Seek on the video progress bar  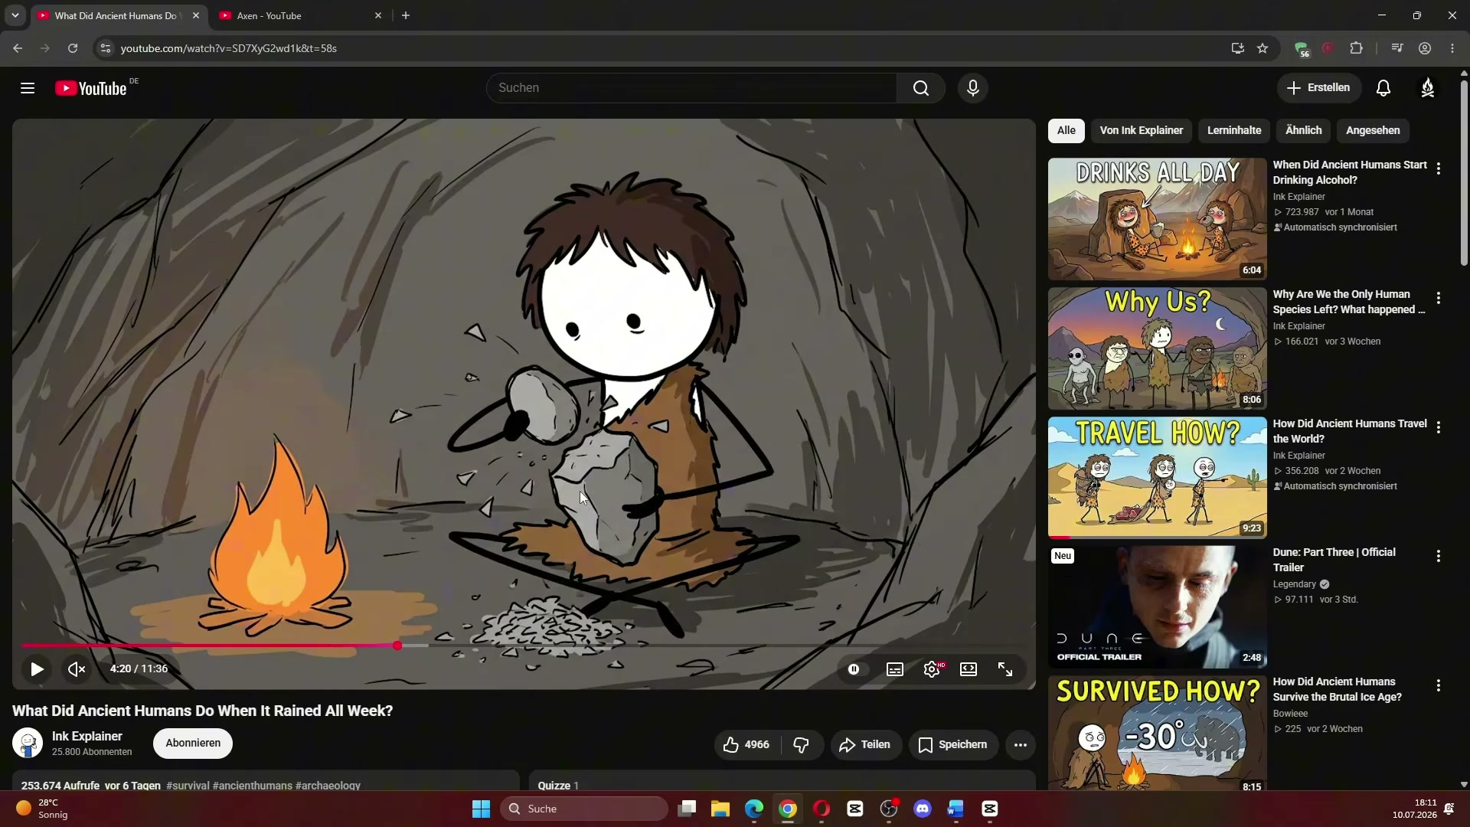[x=524, y=646]
